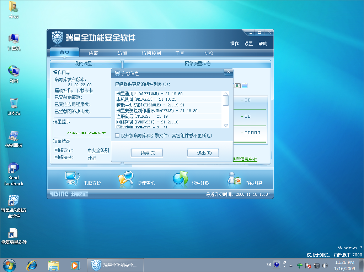Click the 中安全级别 security level link

click(x=98, y=150)
